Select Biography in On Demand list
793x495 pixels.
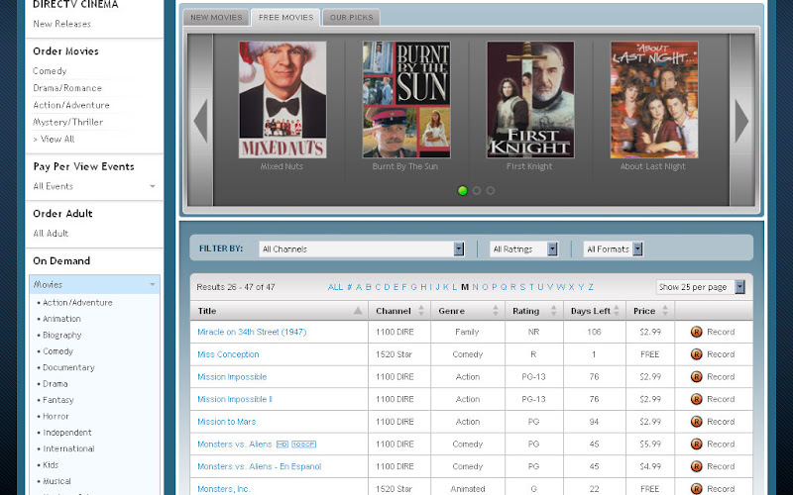(61, 335)
